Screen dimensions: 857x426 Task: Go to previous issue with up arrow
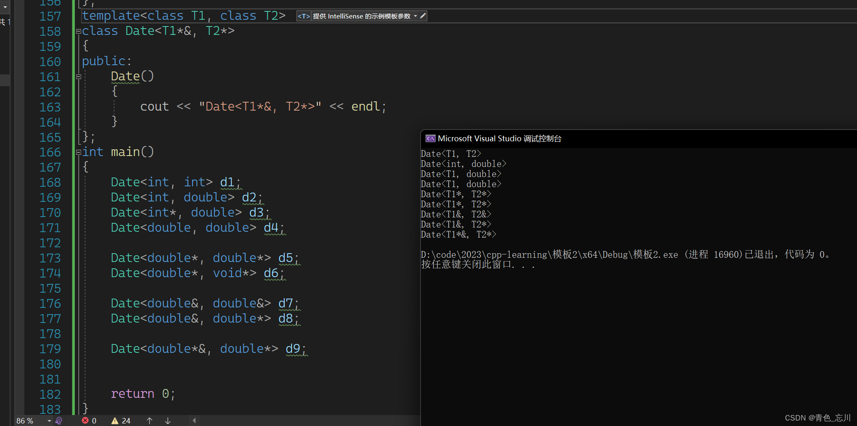(x=149, y=421)
